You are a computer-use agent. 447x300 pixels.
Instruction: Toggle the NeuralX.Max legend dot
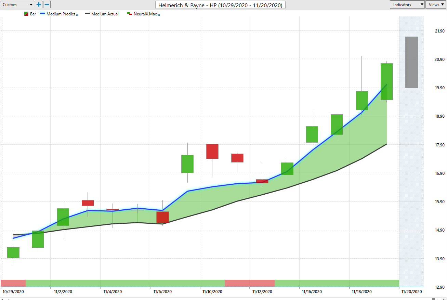point(159,15)
